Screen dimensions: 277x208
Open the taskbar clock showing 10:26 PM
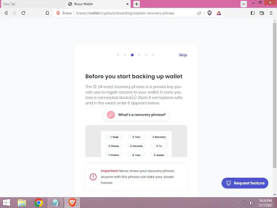(265, 203)
